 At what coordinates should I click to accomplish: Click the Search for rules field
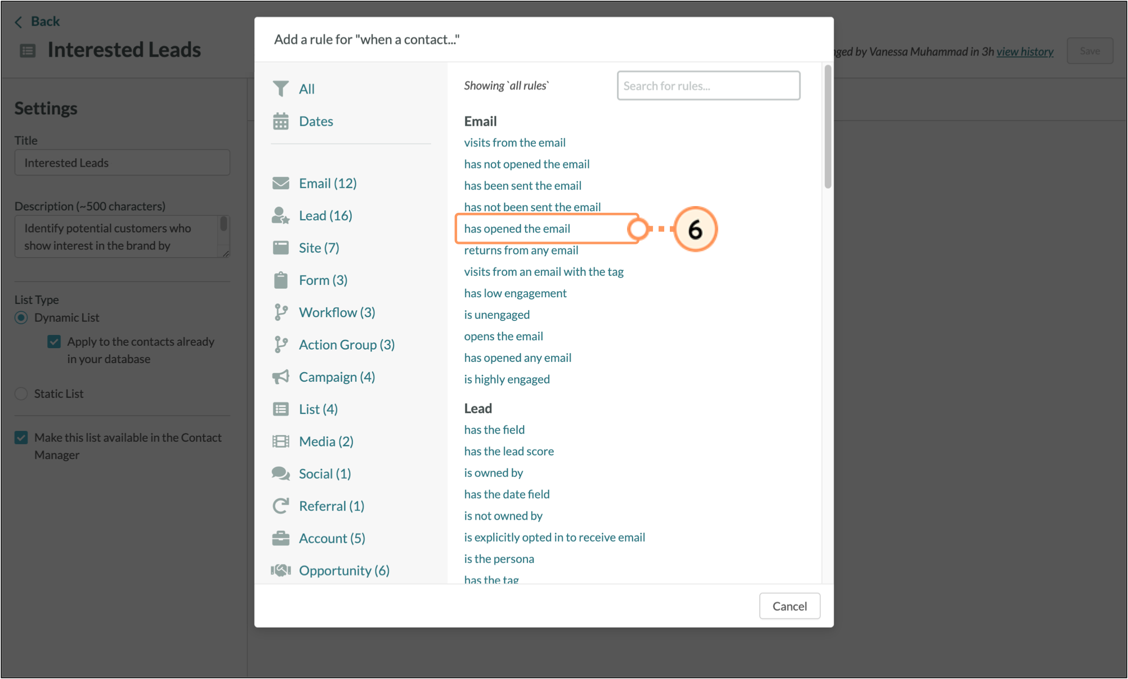tap(708, 86)
